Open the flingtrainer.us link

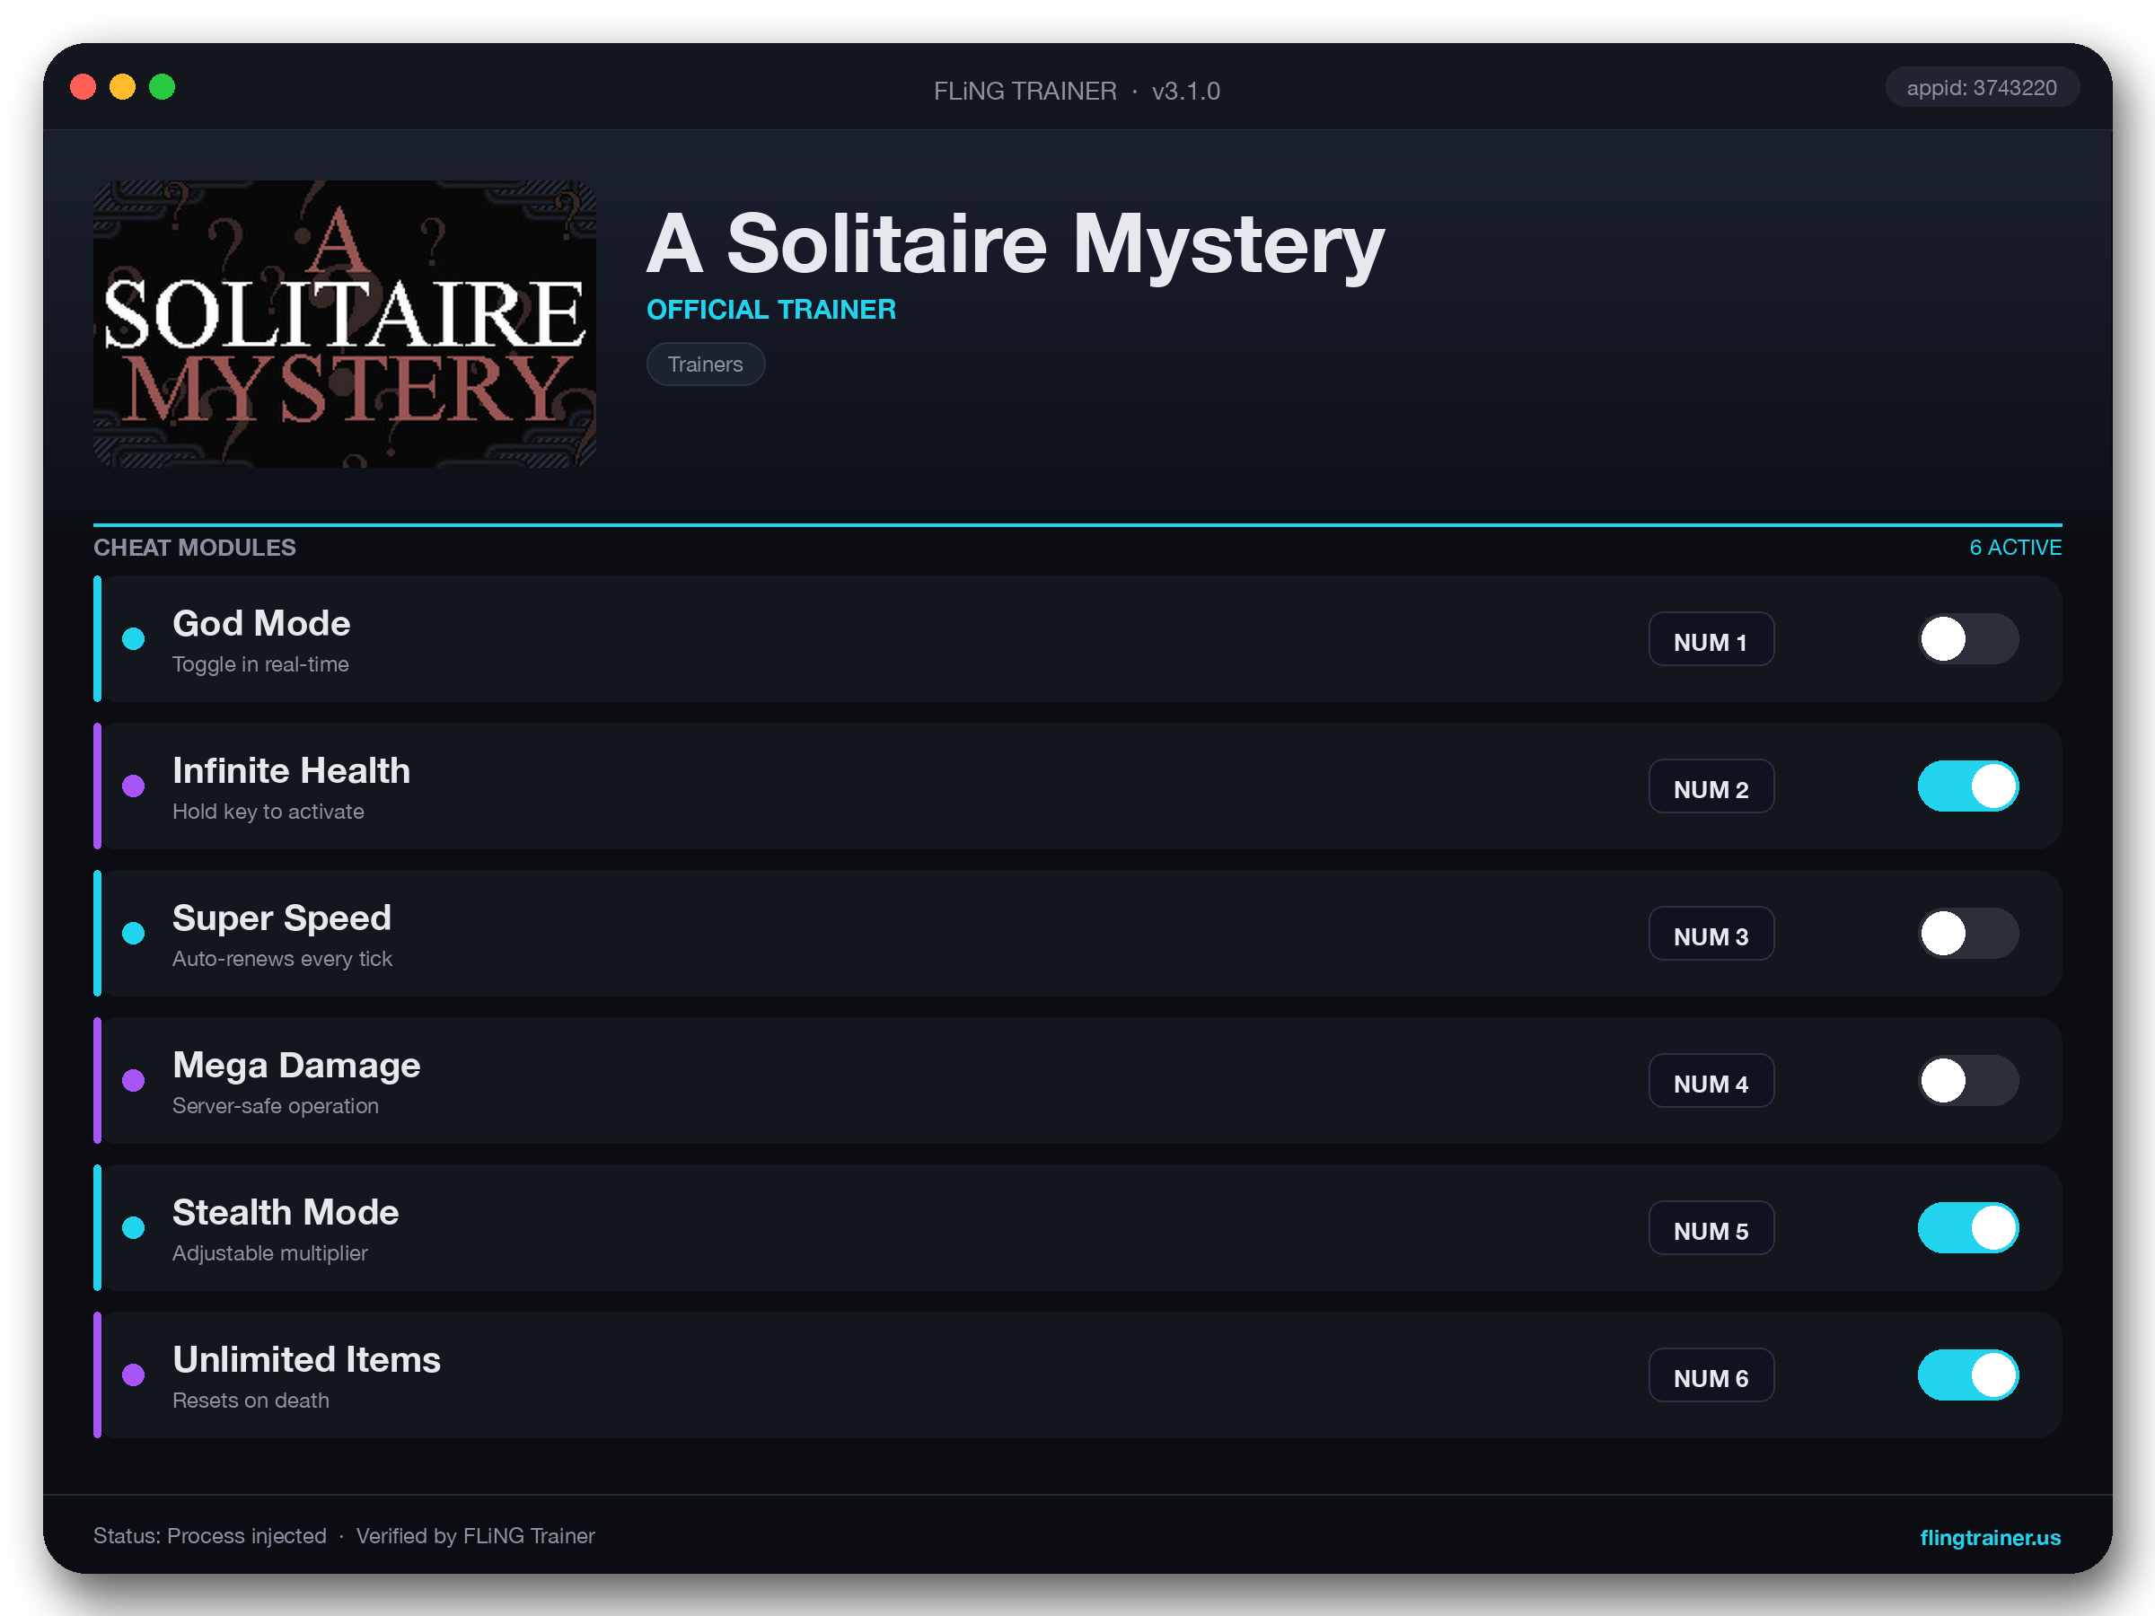click(x=1990, y=1537)
